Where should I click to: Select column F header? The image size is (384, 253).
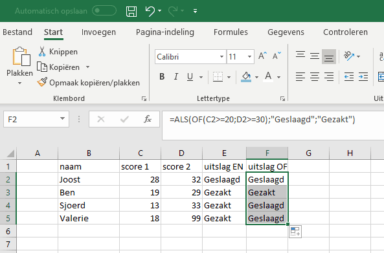[x=267, y=153]
